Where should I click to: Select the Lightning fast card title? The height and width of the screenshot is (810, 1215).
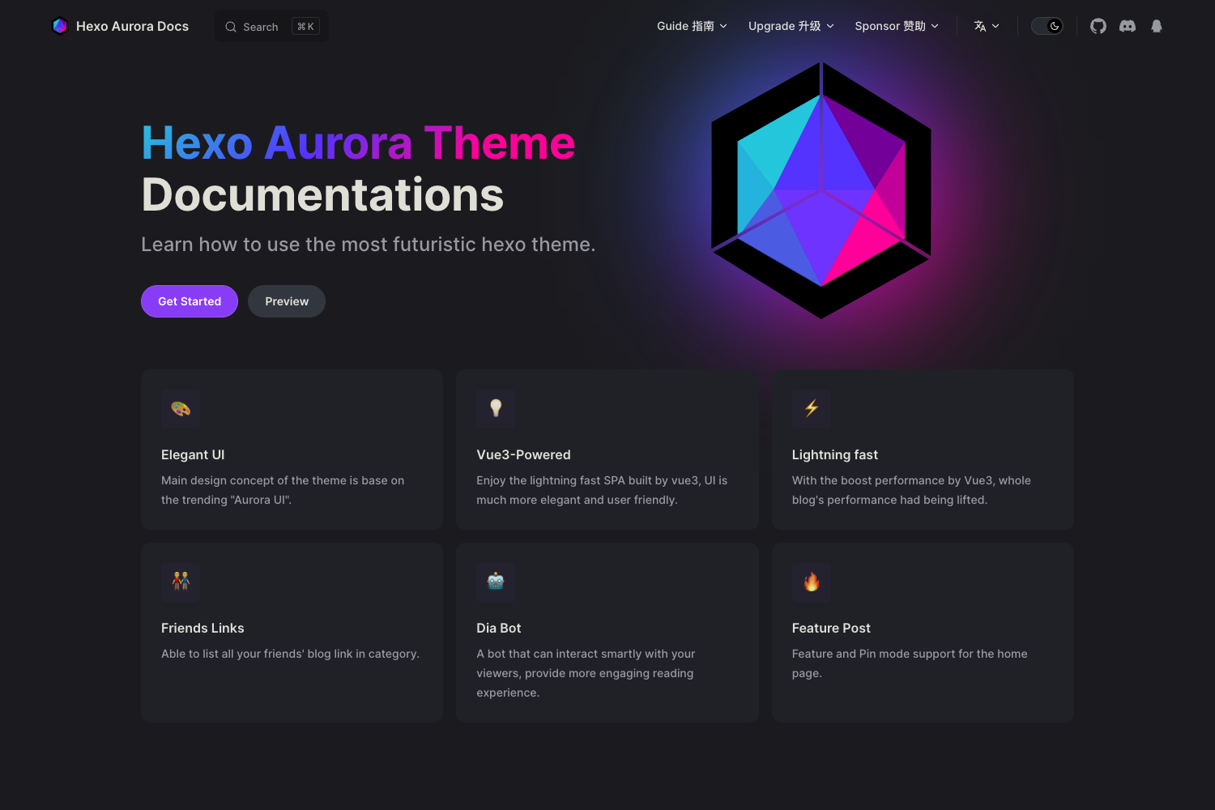[x=834, y=455]
